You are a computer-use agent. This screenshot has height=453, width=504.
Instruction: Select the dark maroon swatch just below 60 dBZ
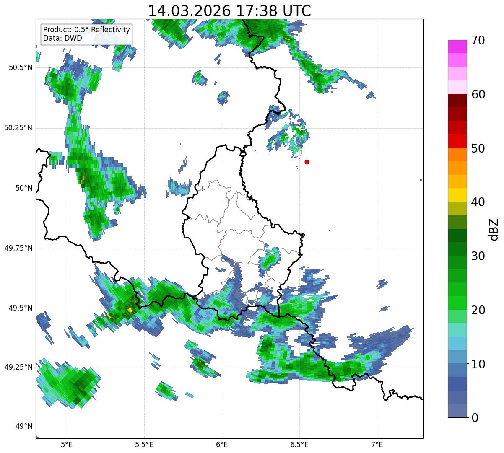(x=457, y=101)
